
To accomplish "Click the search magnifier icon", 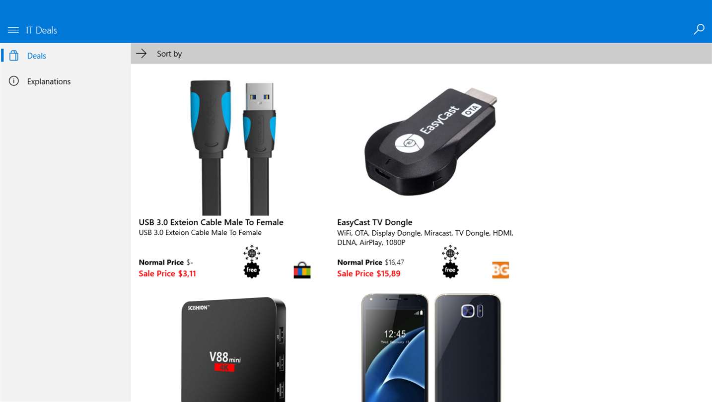I will [699, 30].
